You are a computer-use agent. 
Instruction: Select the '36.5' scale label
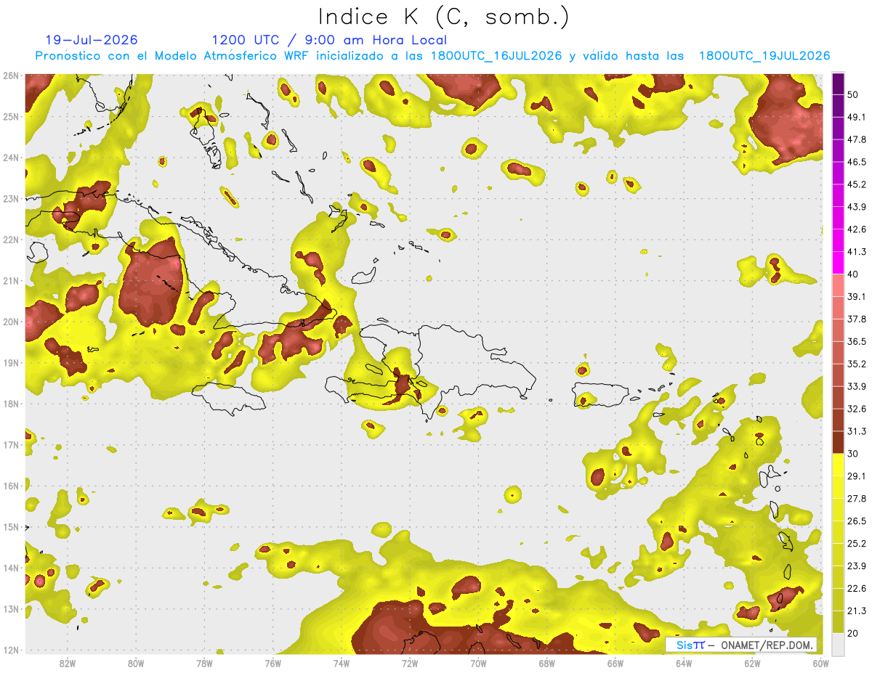857,341
